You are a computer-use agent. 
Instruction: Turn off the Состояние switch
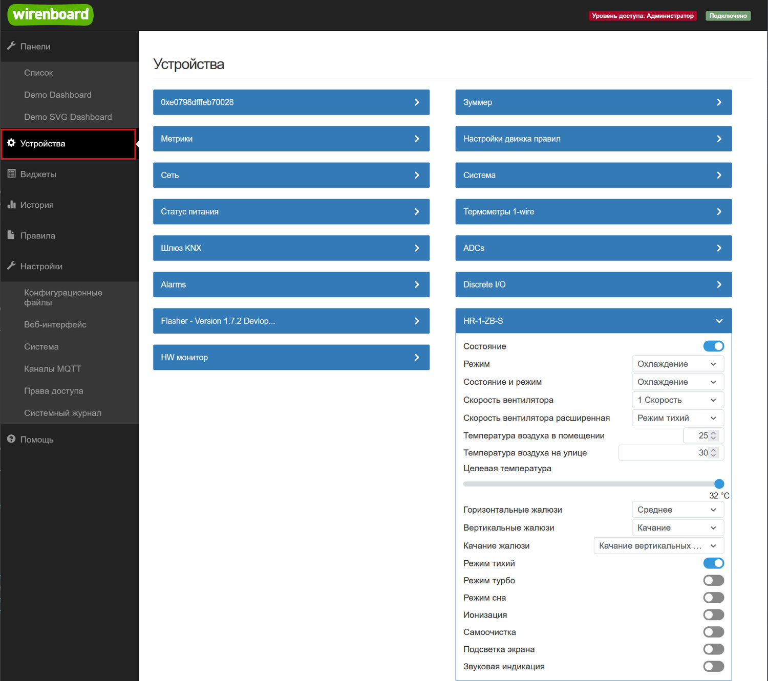[x=713, y=346]
